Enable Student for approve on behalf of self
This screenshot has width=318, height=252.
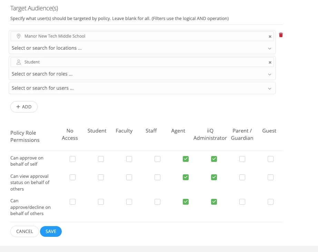pos(101,159)
